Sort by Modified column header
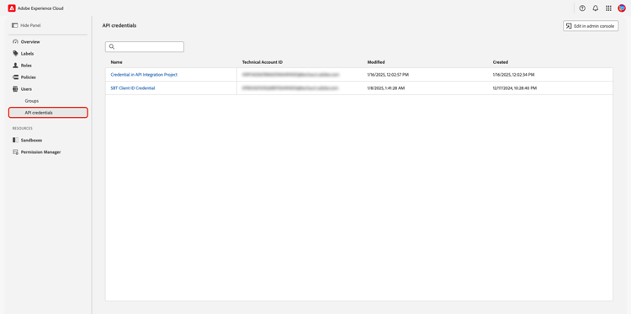 pos(376,62)
